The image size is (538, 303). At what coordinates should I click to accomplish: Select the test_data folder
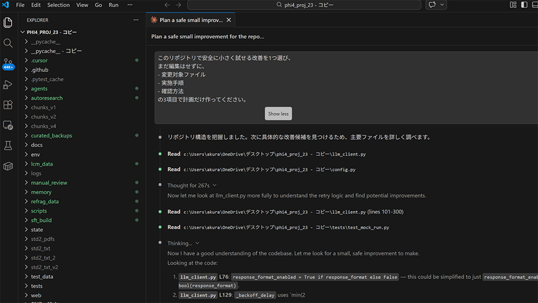coord(42,277)
